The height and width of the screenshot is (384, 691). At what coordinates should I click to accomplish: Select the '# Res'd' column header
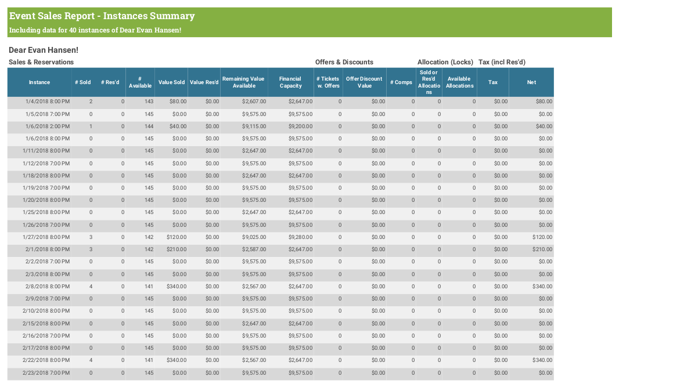coord(110,82)
